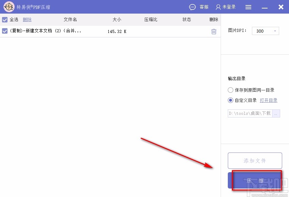Click the 文件名 filename column header
The height and width of the screenshot is (197, 289).
tap(70, 19)
